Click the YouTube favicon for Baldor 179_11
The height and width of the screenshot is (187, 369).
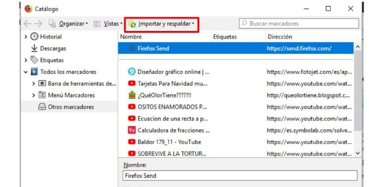click(132, 142)
